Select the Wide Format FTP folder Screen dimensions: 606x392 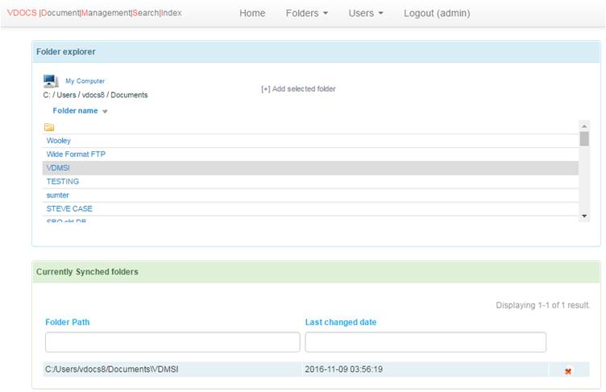tap(76, 154)
